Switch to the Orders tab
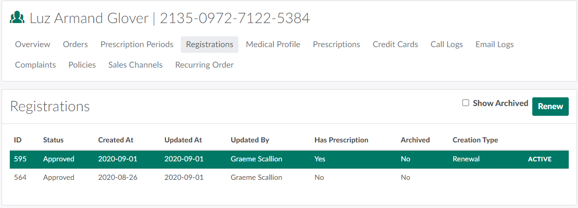The height and width of the screenshot is (208, 578). (75, 45)
